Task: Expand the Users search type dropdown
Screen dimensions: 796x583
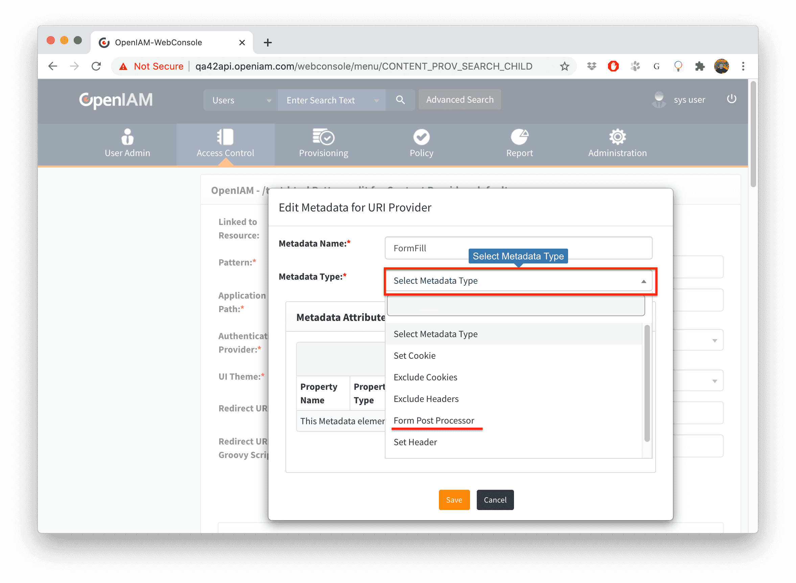Action: (x=268, y=101)
